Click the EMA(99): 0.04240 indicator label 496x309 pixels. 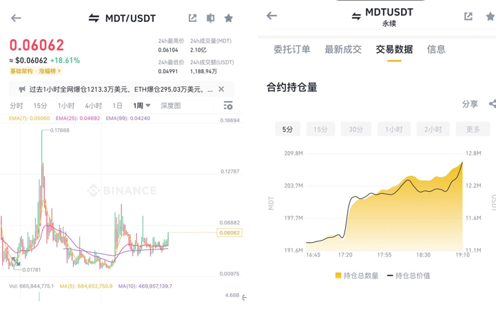click(128, 118)
